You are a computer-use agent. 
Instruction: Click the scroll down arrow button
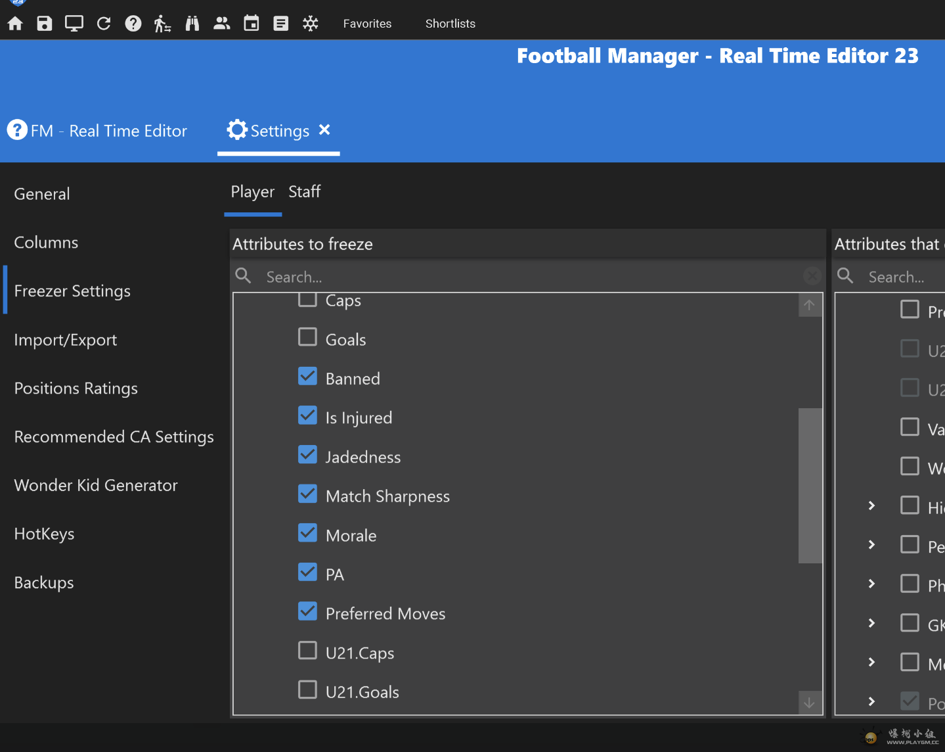click(x=810, y=703)
